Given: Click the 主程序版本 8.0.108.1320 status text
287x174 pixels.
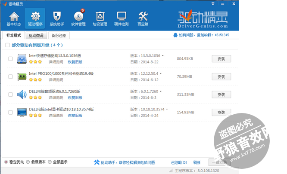Looking at the screenshot, I should click(x=197, y=171).
